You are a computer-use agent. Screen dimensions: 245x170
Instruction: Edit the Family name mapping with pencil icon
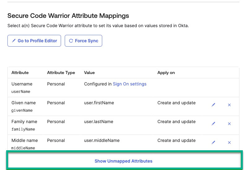tap(213, 124)
